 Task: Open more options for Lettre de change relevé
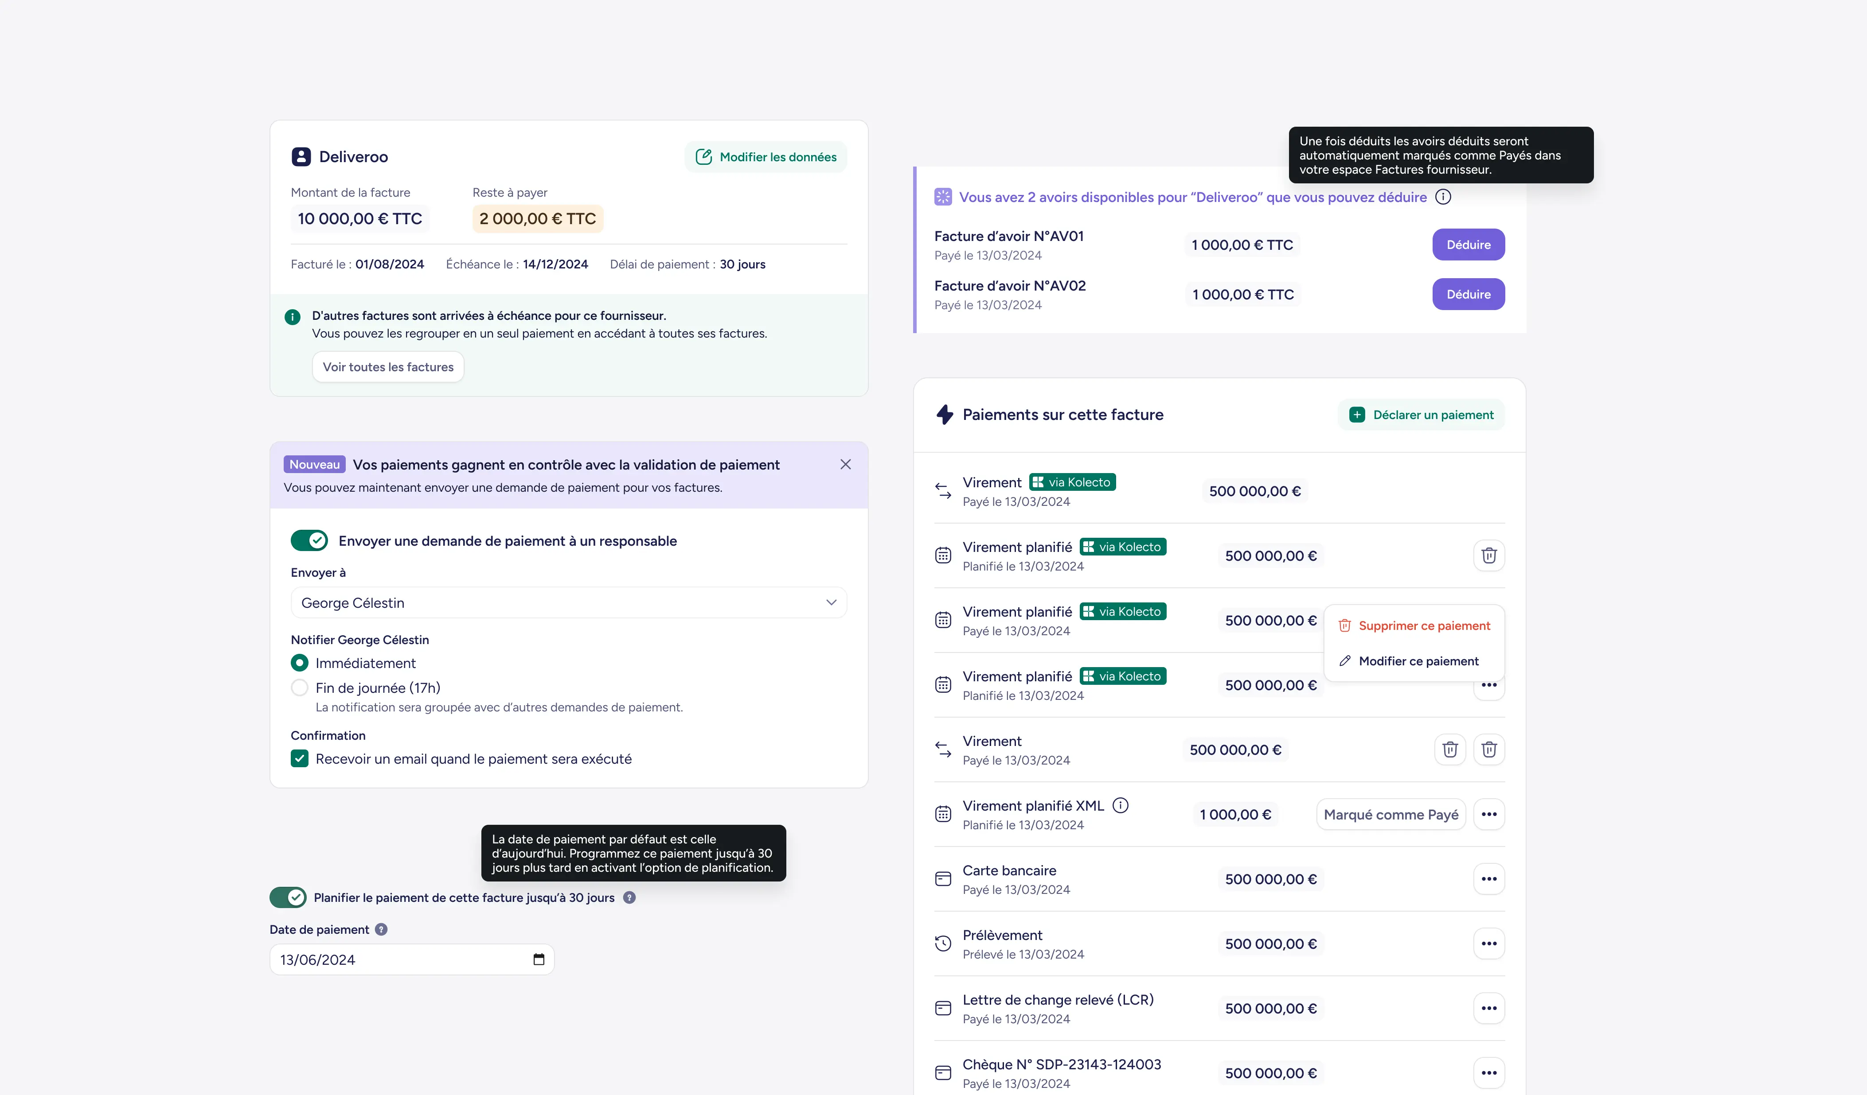point(1488,1008)
